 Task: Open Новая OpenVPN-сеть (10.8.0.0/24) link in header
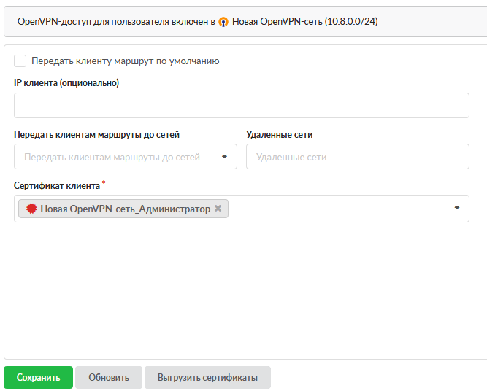pyautogui.click(x=304, y=22)
